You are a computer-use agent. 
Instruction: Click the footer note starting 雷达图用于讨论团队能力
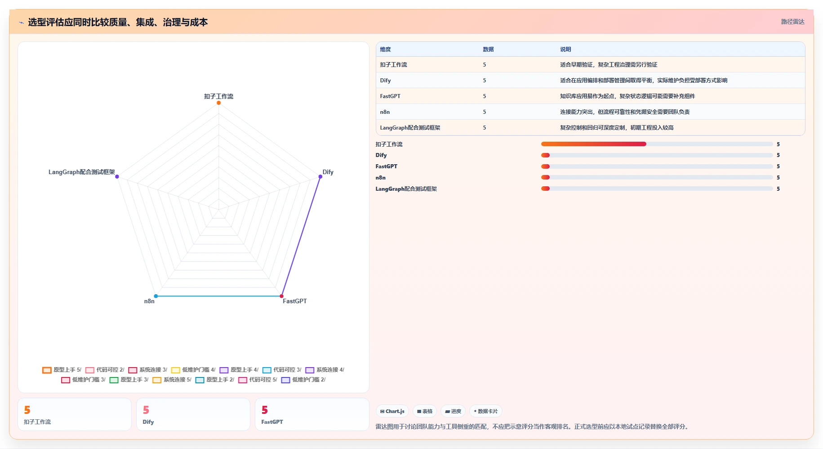[x=532, y=427]
